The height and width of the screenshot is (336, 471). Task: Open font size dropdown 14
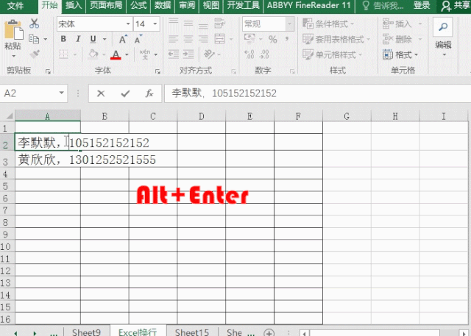pos(155,24)
